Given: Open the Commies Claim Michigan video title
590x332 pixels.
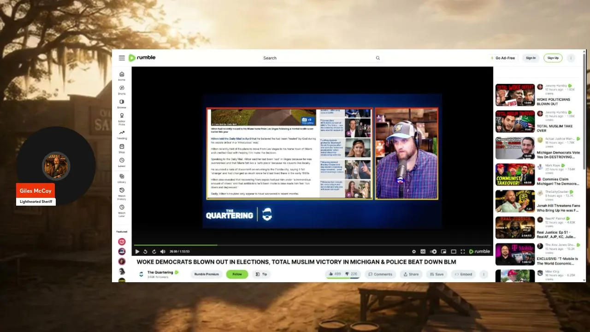Looking at the screenshot, I should point(559,182).
